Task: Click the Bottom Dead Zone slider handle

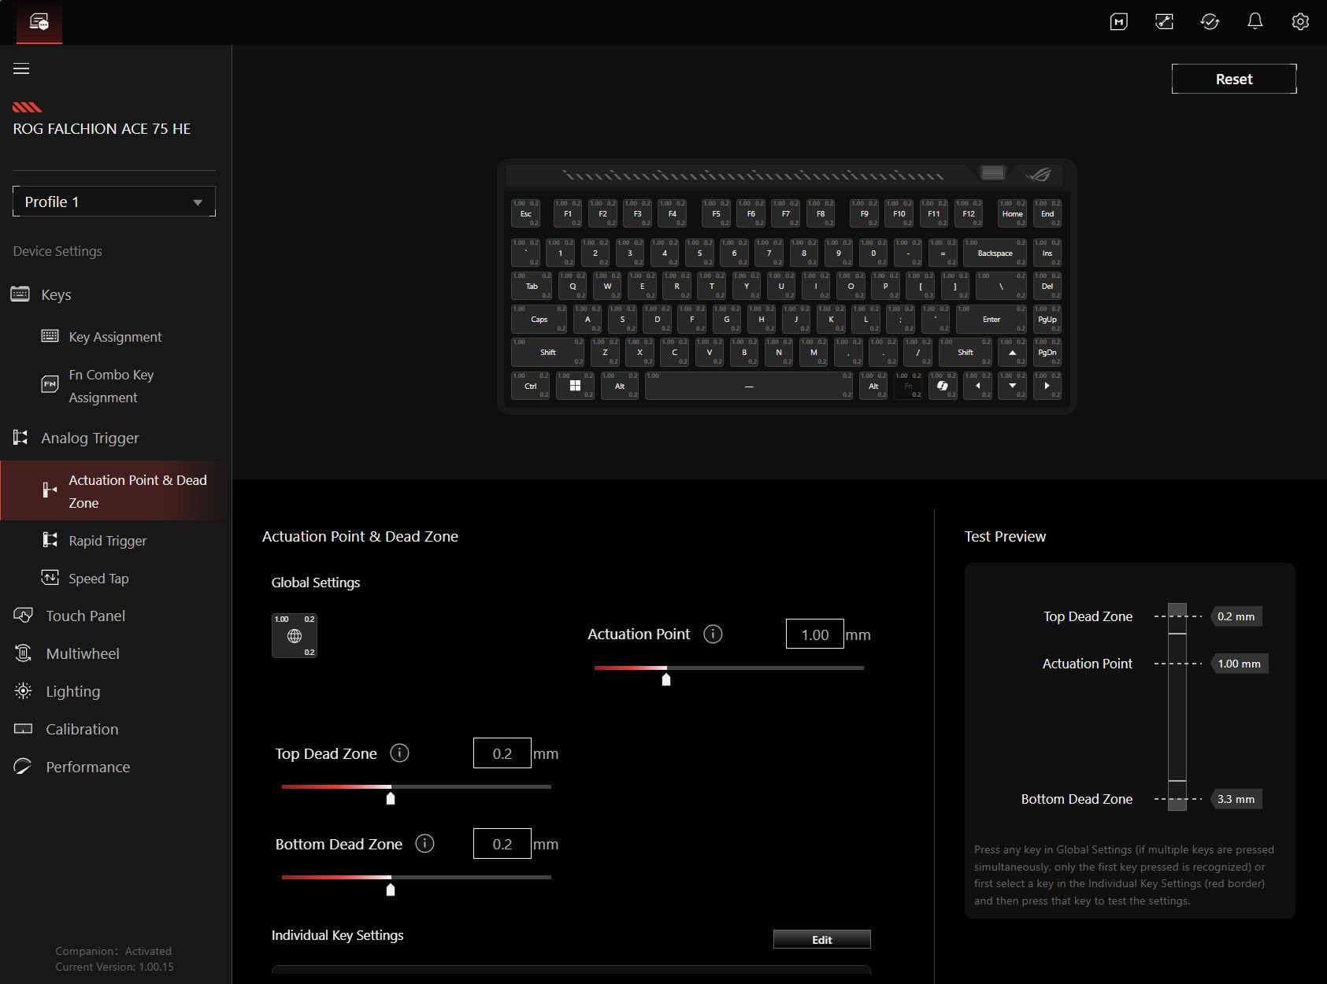Action: click(x=391, y=890)
